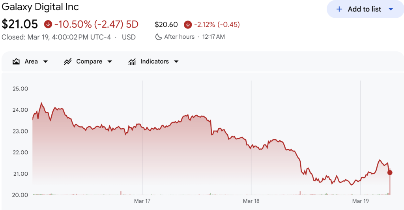Click the moon After hours icon
404x210 pixels.
click(x=159, y=37)
